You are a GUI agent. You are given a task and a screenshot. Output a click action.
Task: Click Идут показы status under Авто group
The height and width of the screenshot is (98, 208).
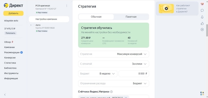coord(42,31)
